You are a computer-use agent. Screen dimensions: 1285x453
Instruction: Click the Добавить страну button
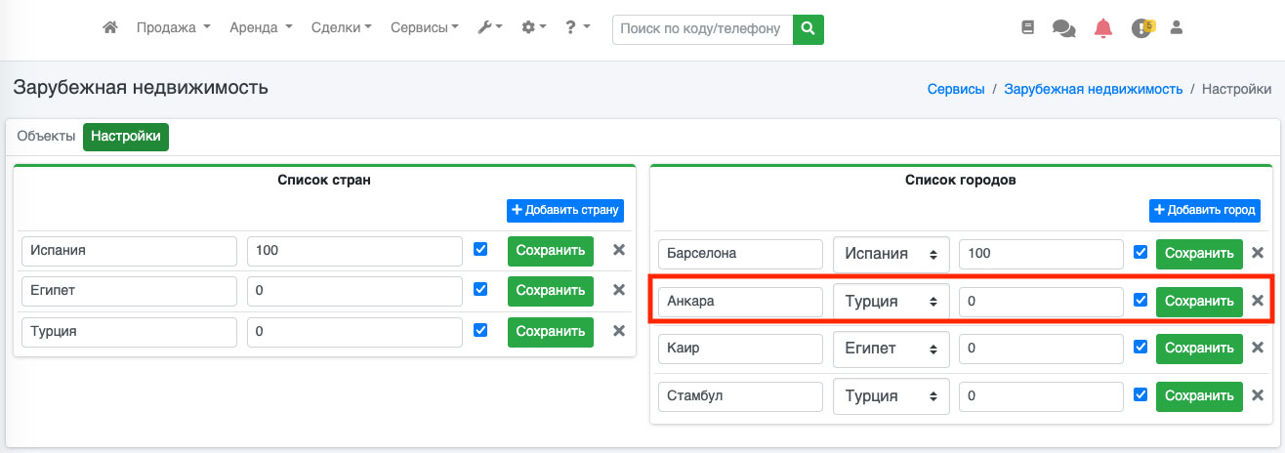564,210
